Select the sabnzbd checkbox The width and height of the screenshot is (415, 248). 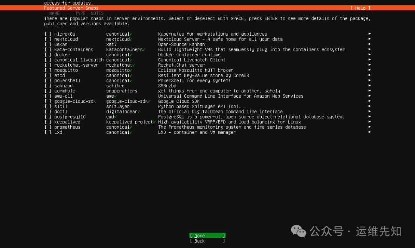click(48, 86)
